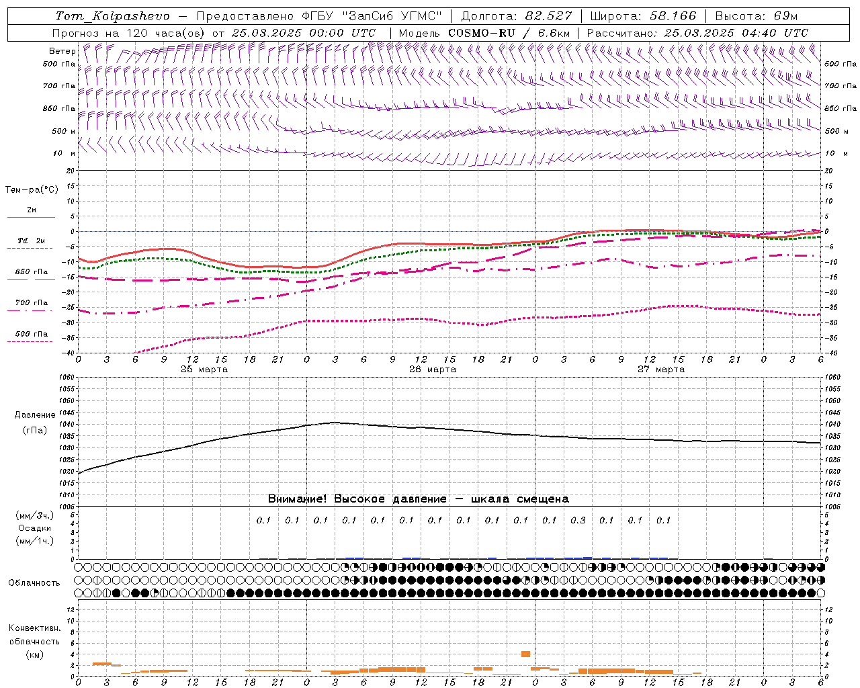Click the 'Td 2м' dew point legend entry
Image resolution: width=860 pixels, height=688 pixels.
click(31, 241)
